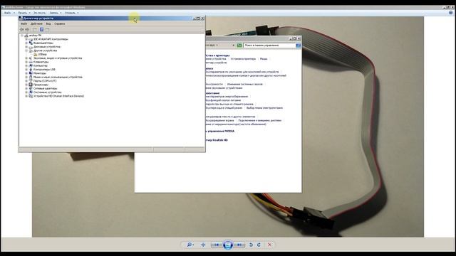Screen dimensions: 456x256
Task: Expand Видеоадаптеры tree node
Action: click(x=26, y=43)
